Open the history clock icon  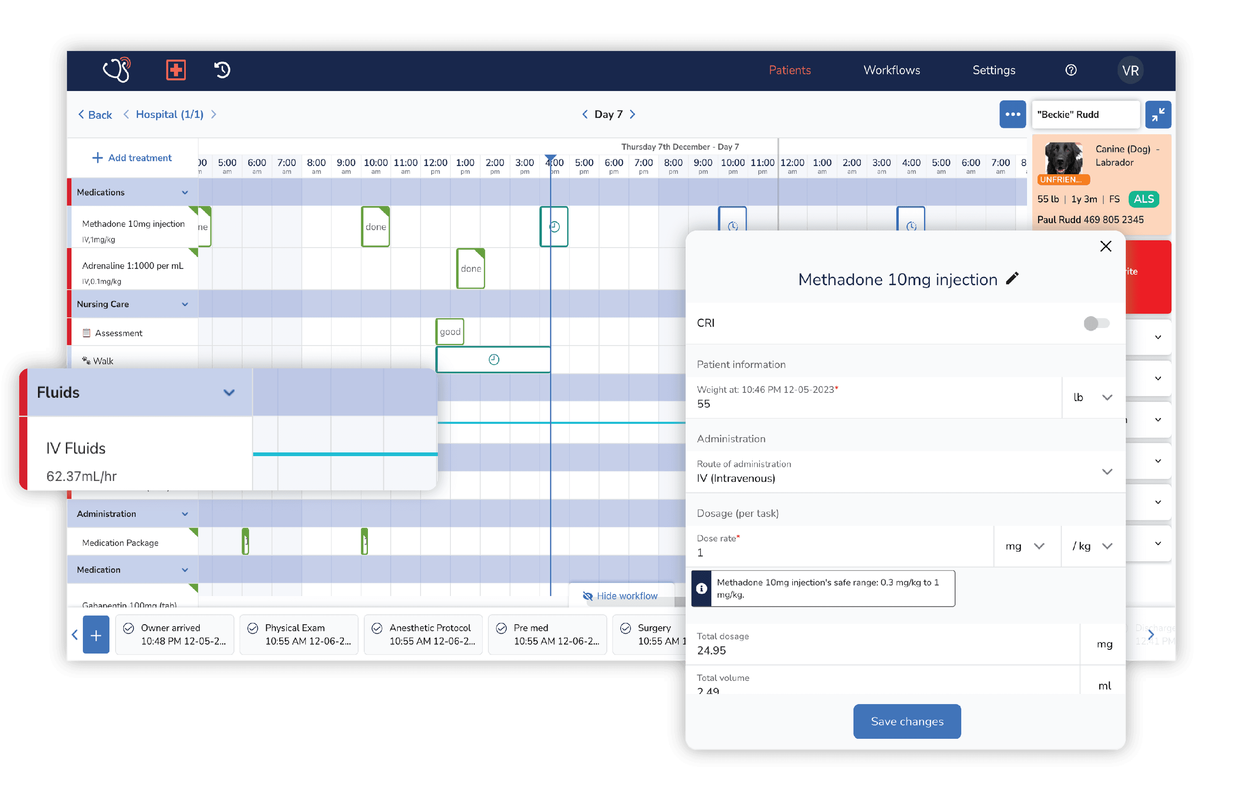[222, 70]
